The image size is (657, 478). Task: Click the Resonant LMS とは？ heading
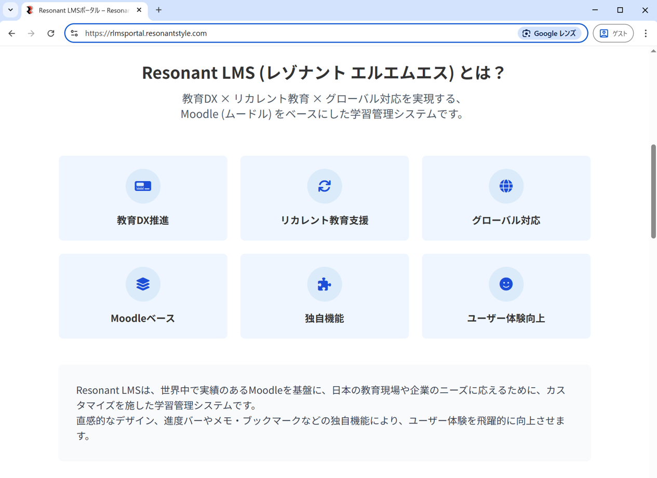[x=324, y=73]
